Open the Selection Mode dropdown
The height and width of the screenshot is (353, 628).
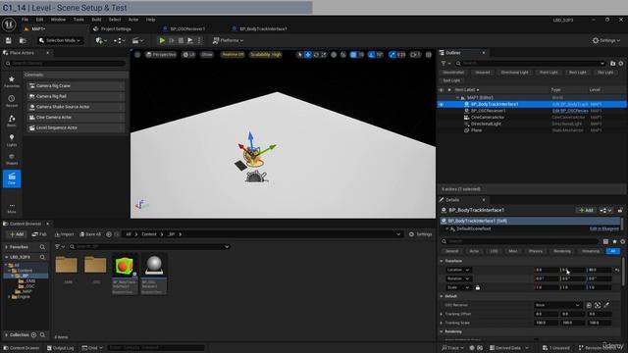pyautogui.click(x=60, y=40)
